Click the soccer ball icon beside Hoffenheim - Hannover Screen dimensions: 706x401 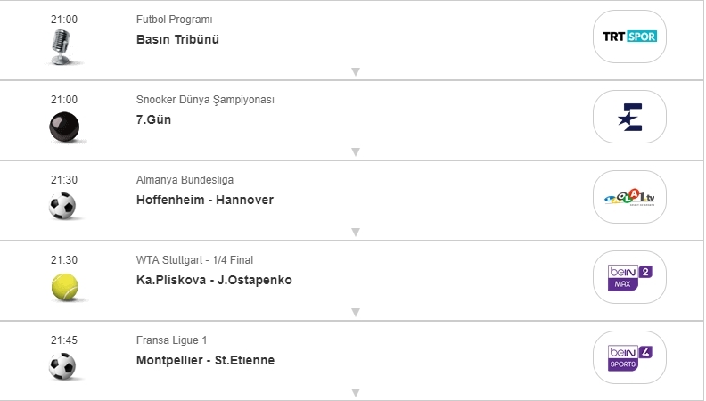click(x=63, y=207)
